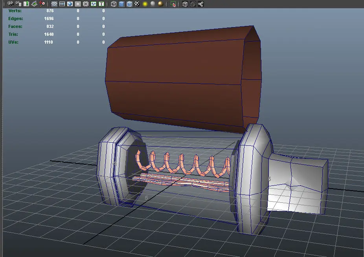Toggle Isolate Select icon

click(x=173, y=4)
